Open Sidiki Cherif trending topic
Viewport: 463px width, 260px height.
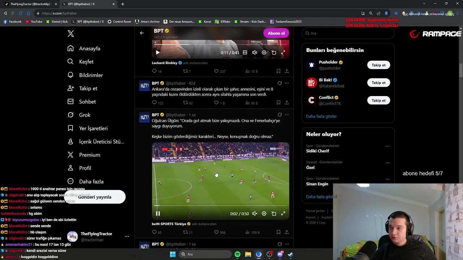(318, 151)
